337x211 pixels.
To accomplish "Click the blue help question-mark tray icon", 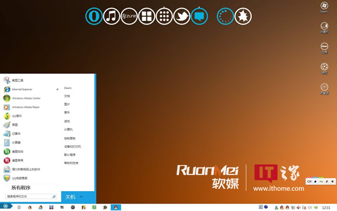I will tap(266, 207).
